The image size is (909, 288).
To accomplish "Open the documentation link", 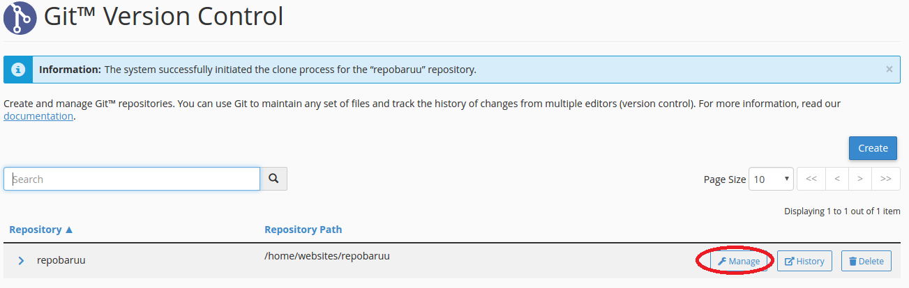I will (x=38, y=116).
